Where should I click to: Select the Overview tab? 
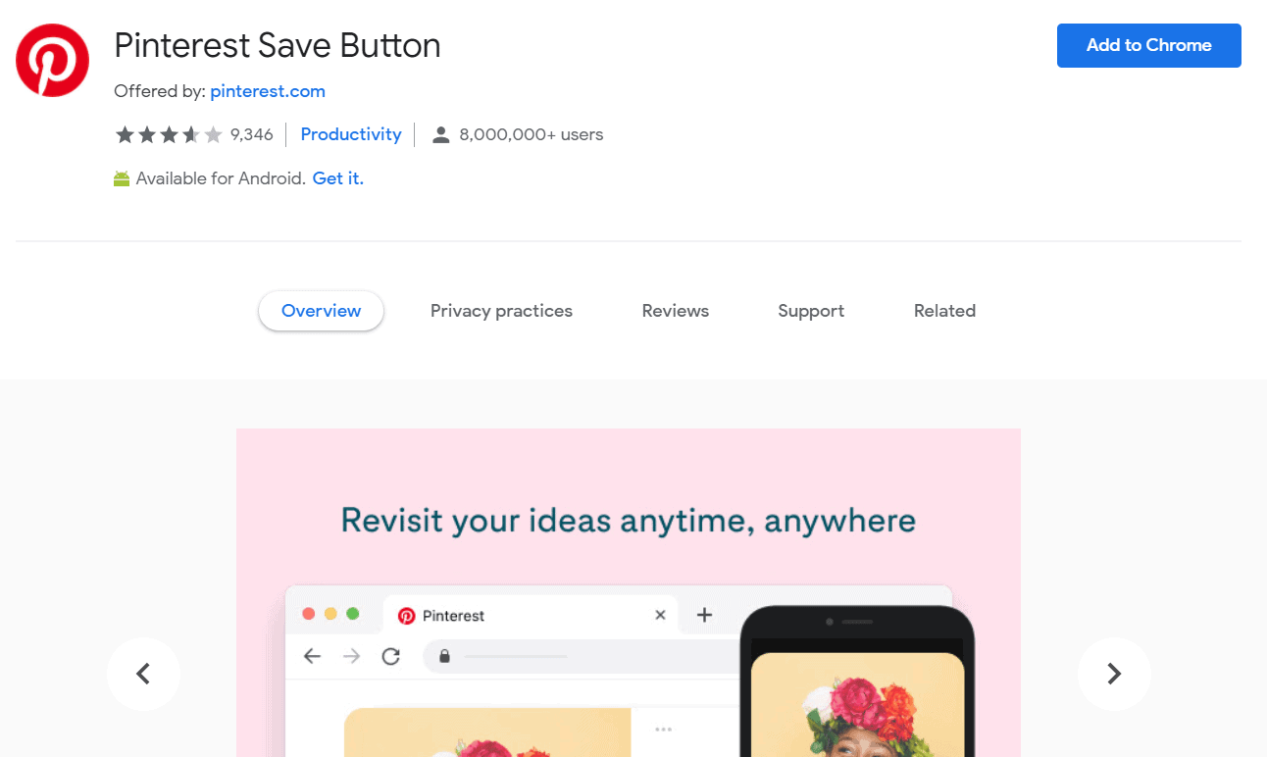tap(322, 311)
